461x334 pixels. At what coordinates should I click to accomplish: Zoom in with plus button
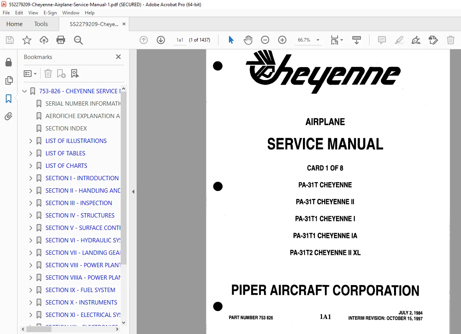(x=282, y=40)
